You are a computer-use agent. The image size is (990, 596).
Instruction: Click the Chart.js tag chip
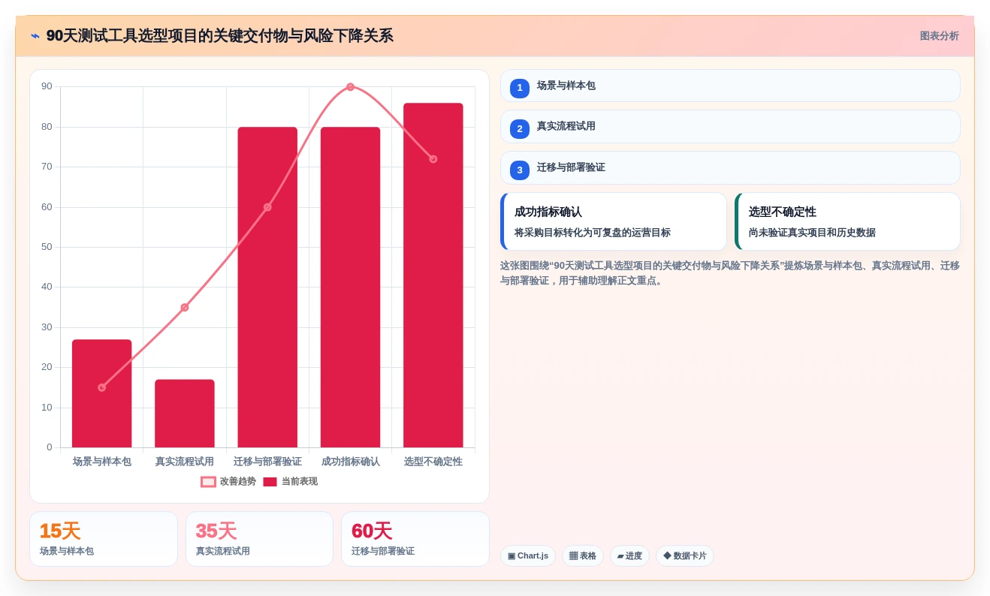tap(528, 556)
